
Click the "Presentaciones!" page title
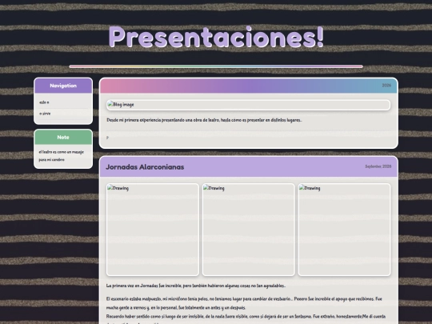click(x=216, y=37)
